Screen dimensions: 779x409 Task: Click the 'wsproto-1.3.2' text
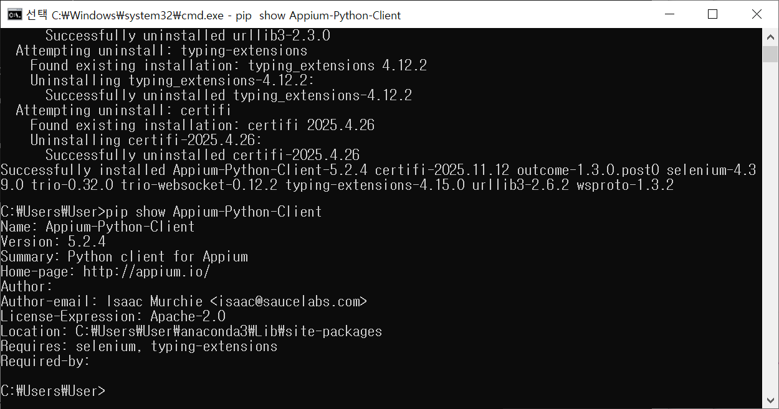pyautogui.click(x=625, y=185)
